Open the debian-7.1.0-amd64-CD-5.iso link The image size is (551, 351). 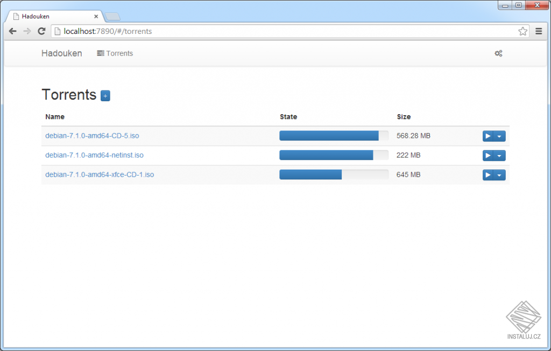click(92, 136)
